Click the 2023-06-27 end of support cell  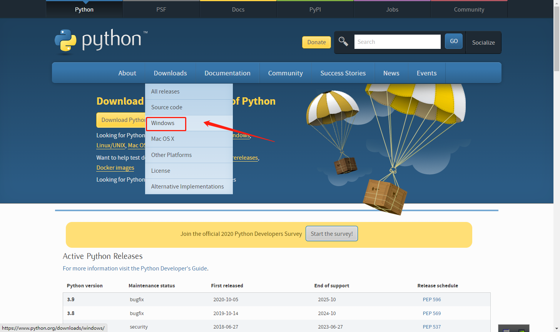331,327
